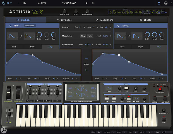Toggle the vibrato SYNC switch
The image size is (173, 134).
click(126, 88)
